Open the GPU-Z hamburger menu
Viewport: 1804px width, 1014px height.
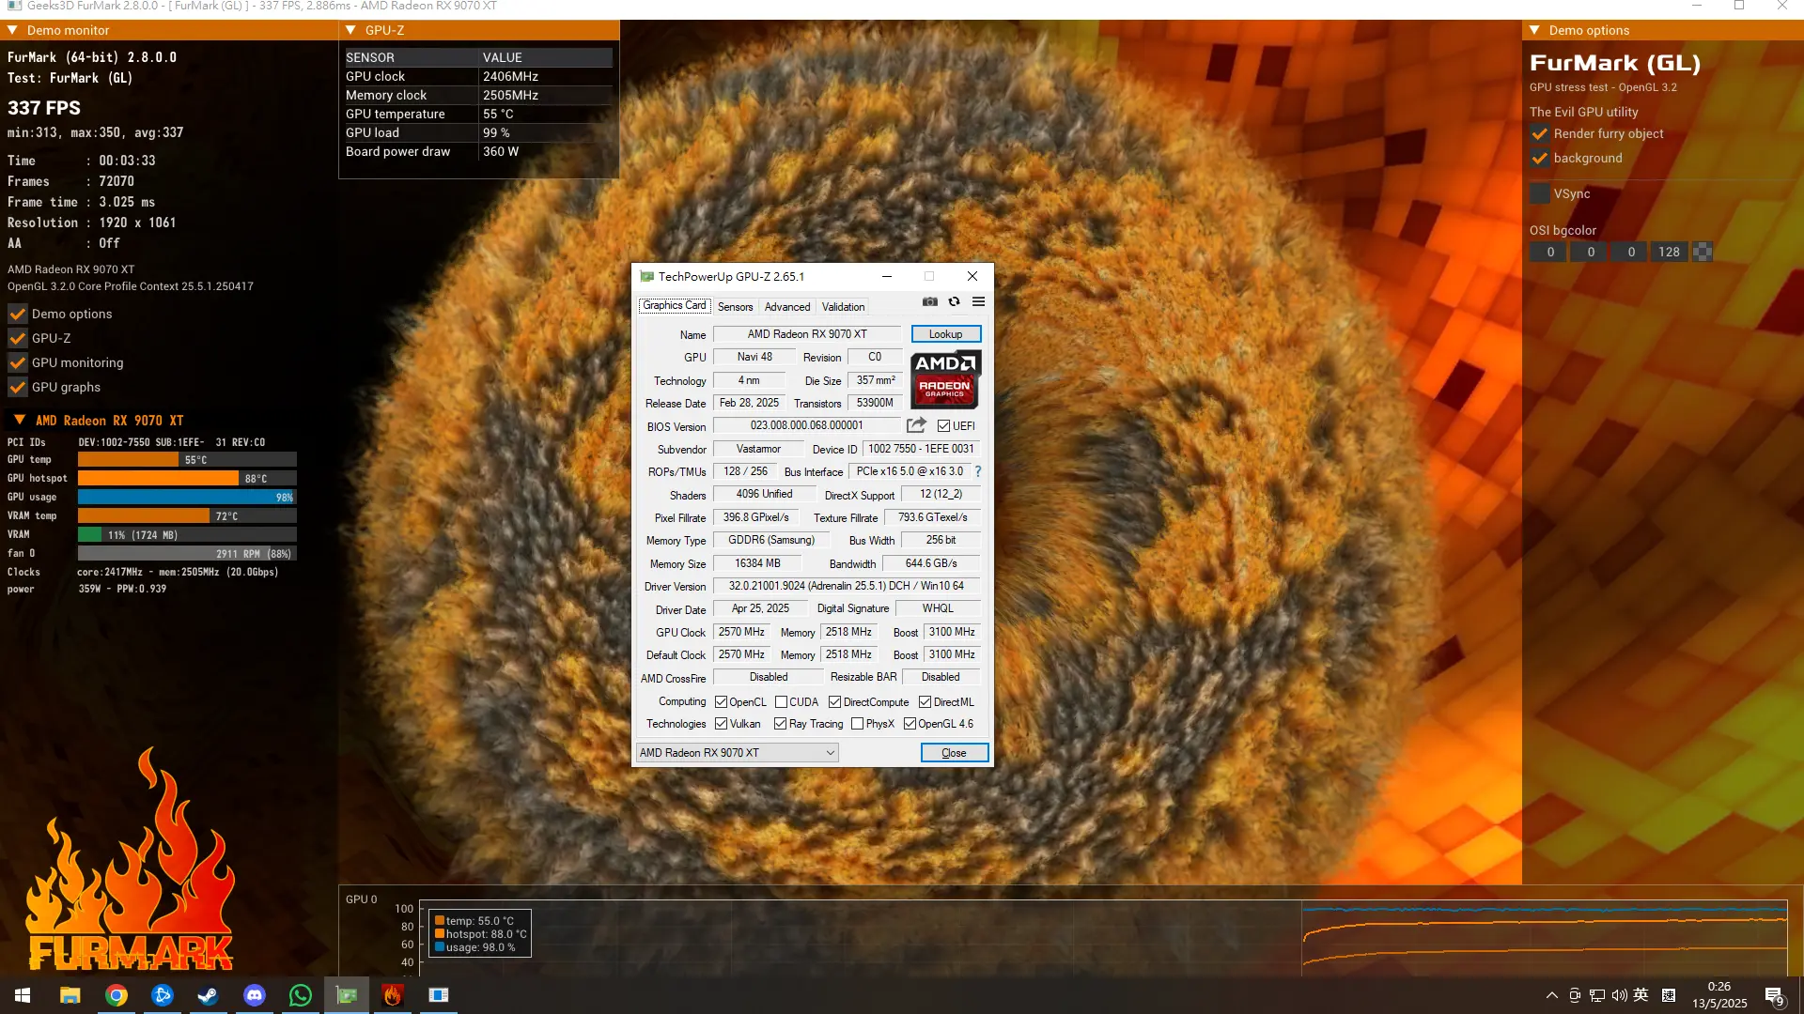click(x=978, y=301)
